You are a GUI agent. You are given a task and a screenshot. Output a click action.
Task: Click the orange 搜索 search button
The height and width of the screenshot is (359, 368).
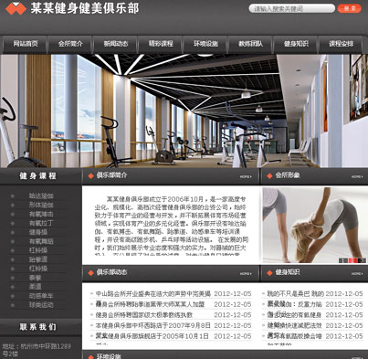(x=350, y=8)
